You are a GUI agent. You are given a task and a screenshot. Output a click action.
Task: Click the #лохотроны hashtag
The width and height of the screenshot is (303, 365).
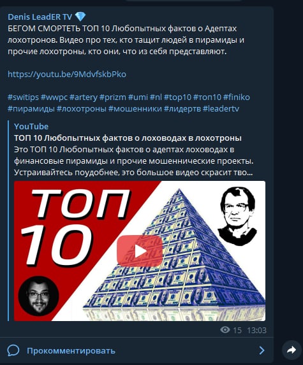82,108
